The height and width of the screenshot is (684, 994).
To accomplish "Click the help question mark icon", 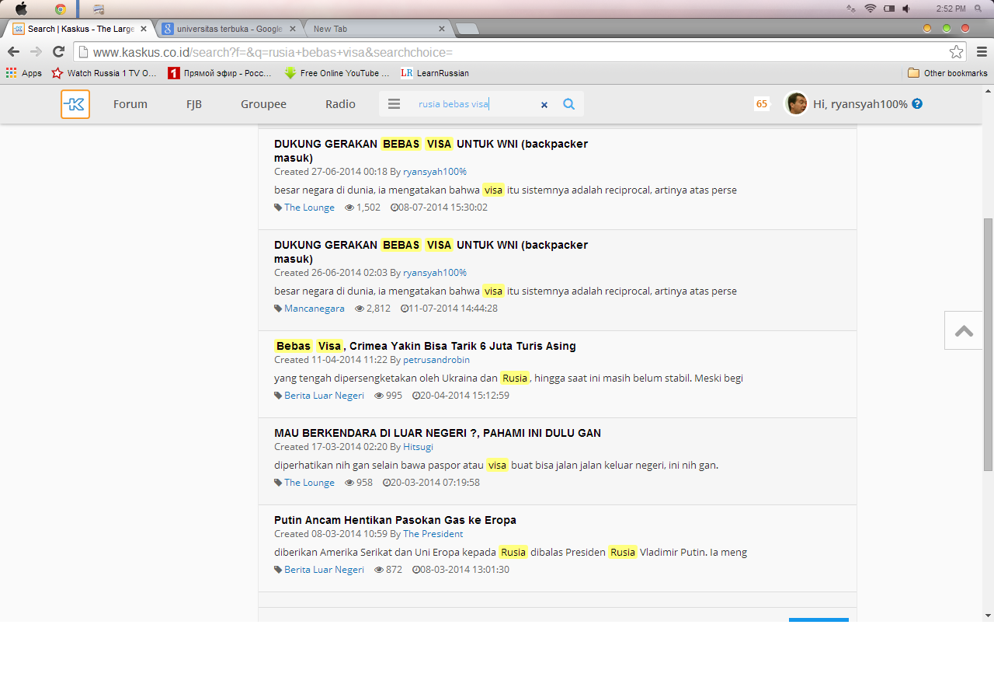I will [x=917, y=103].
